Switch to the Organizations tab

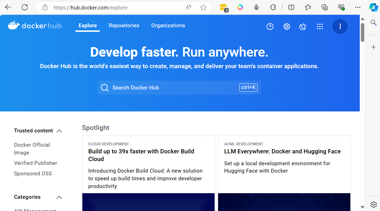[x=168, y=26]
